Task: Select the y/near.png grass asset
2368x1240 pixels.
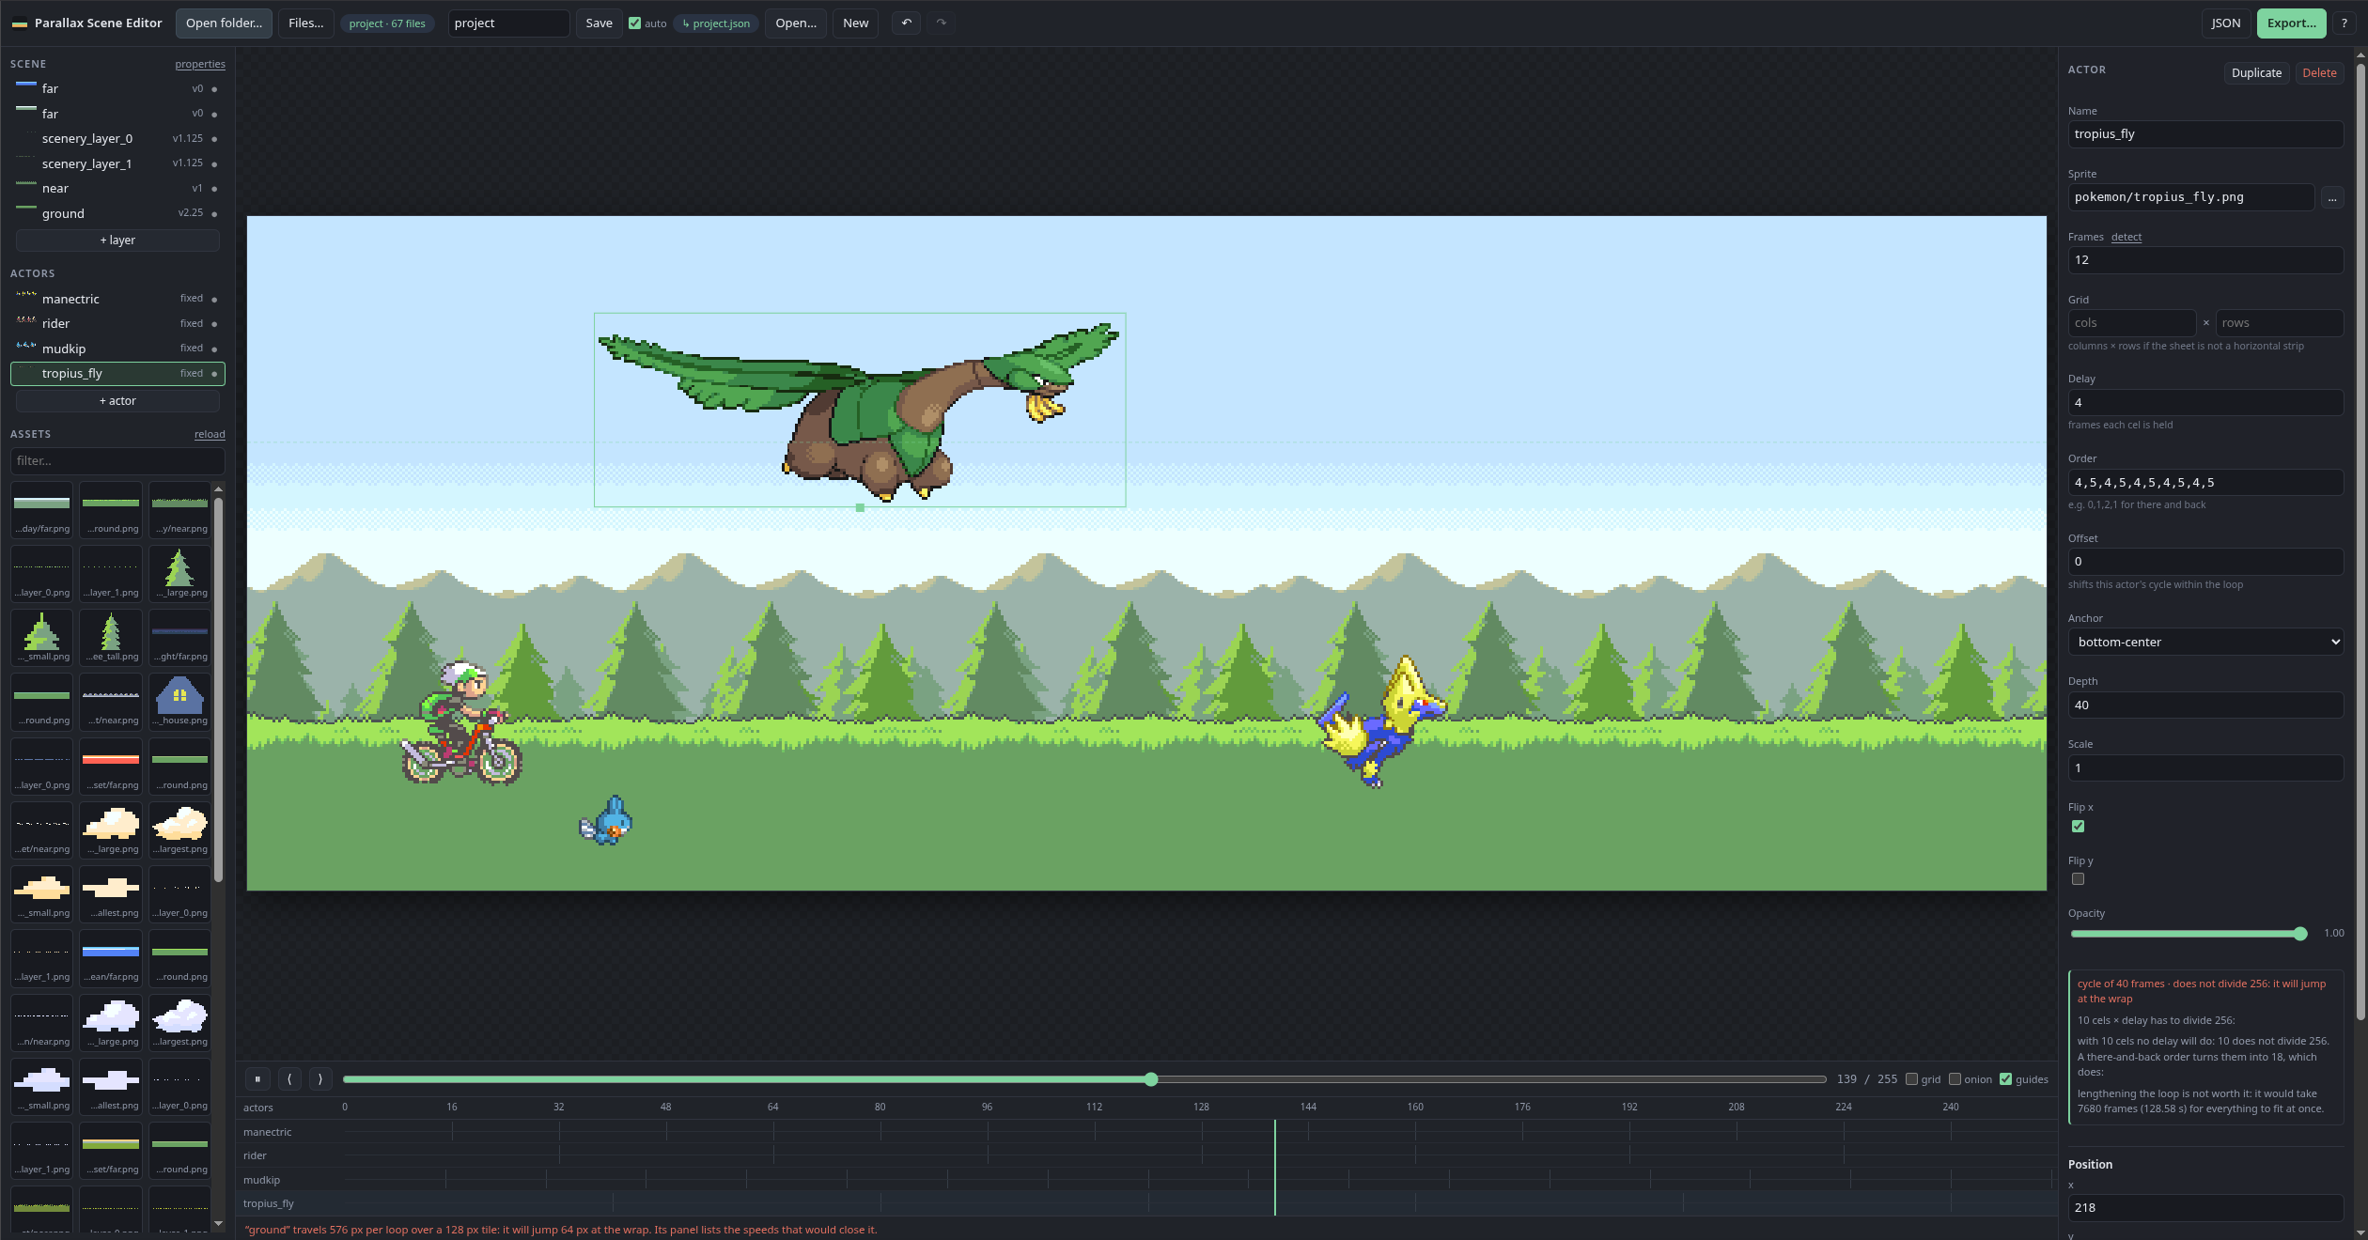Action: (x=179, y=508)
